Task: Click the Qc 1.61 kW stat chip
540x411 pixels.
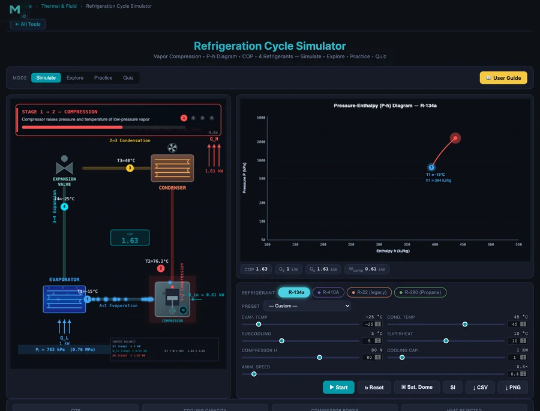Action: (323, 269)
